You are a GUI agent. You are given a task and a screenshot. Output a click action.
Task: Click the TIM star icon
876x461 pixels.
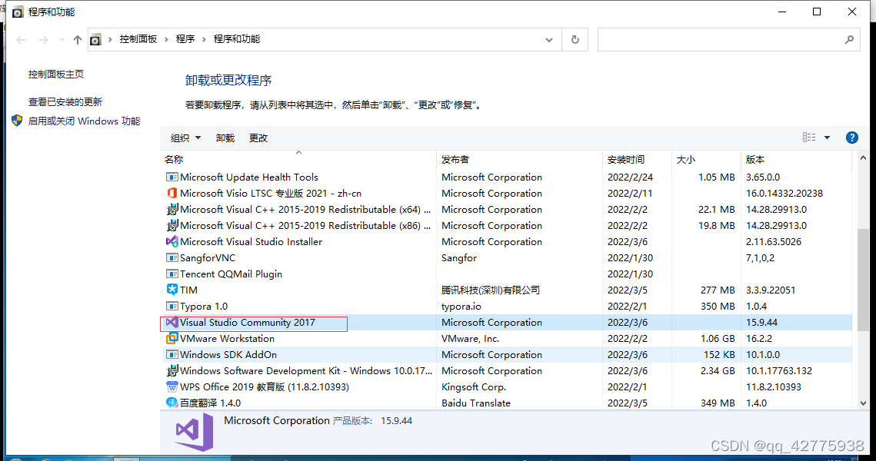[172, 290]
